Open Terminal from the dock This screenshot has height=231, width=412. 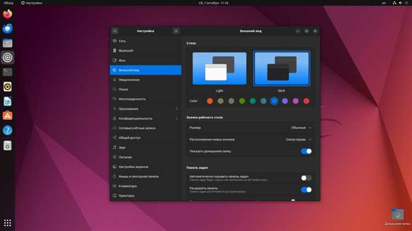[7, 72]
